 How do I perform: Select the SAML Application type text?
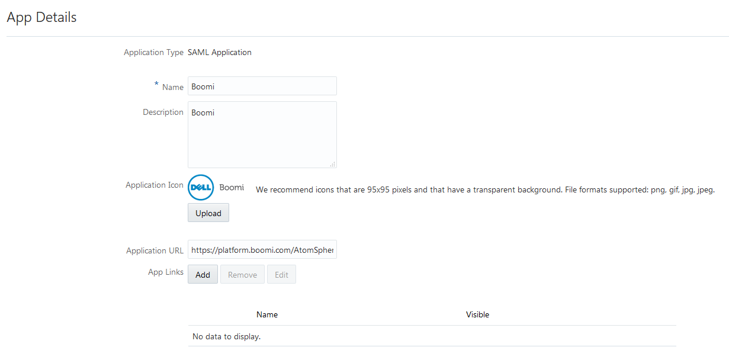pos(219,52)
